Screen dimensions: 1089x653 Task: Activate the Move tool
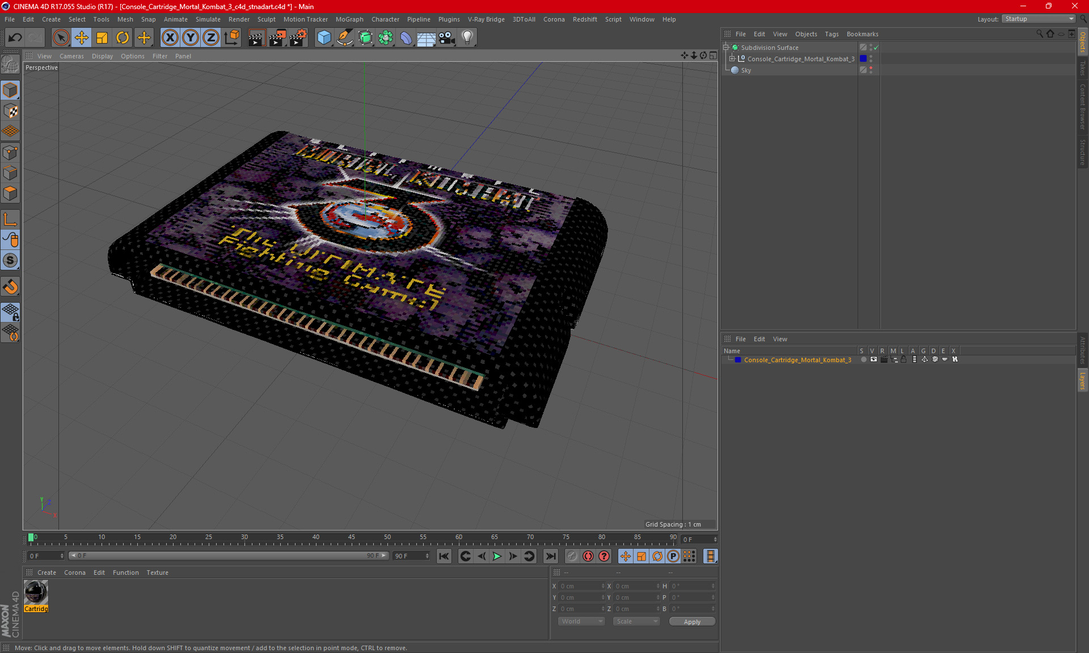[82, 38]
